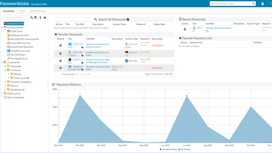
Task: Open the Administration tab
Action: click(x=38, y=11)
